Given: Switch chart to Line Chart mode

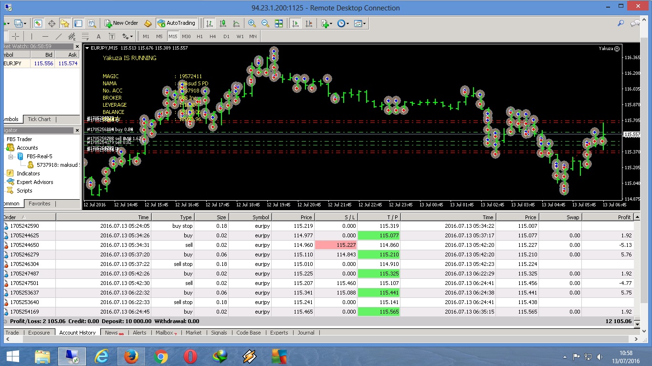Looking at the screenshot, I should pos(236,23).
